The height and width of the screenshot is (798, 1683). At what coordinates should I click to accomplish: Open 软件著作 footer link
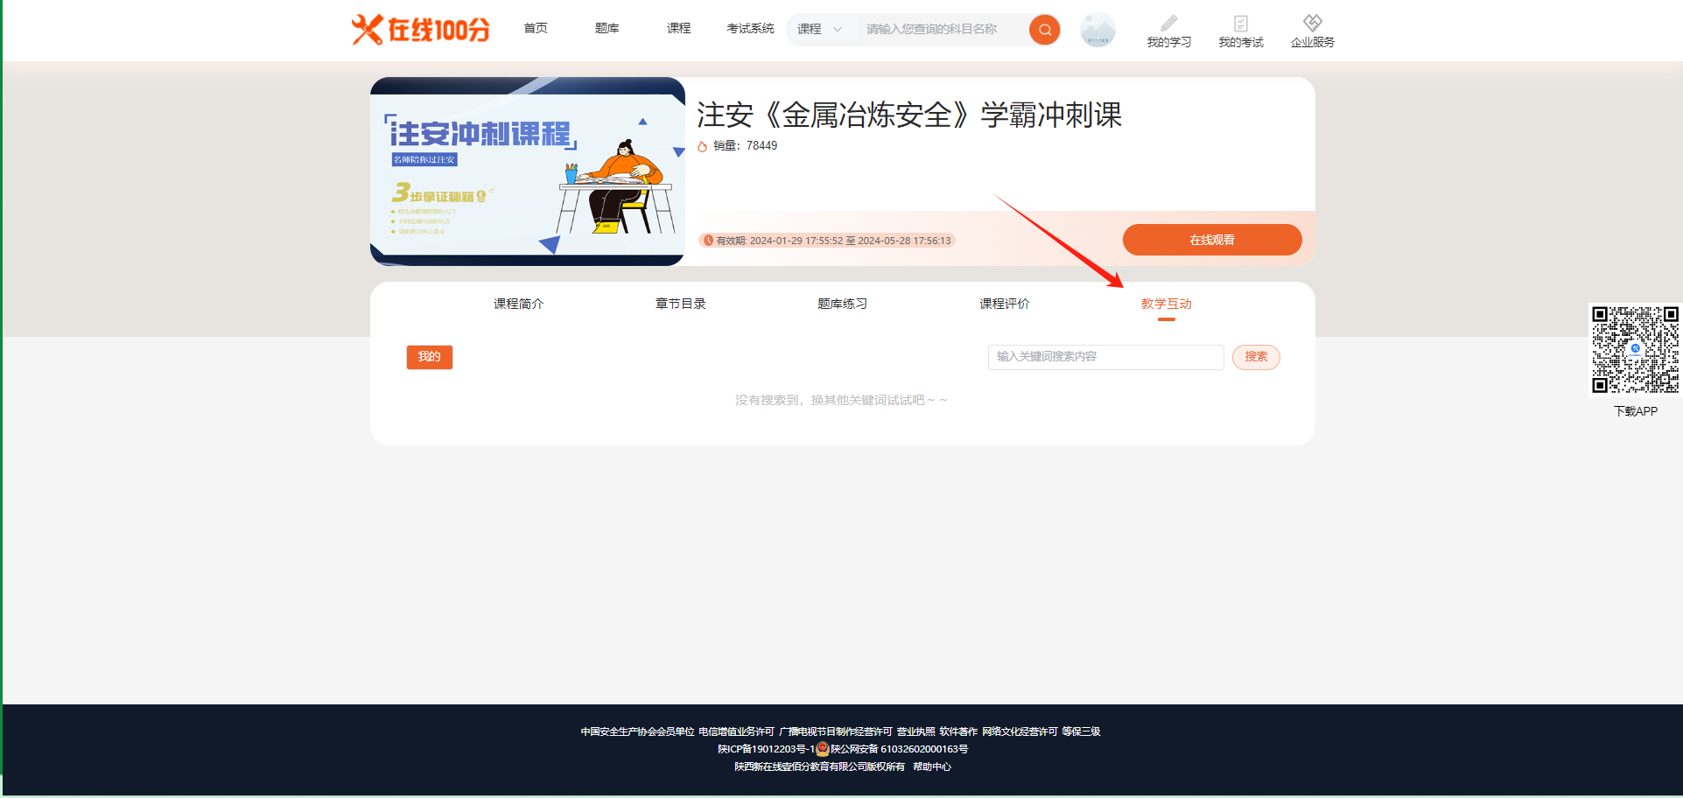[x=958, y=731]
